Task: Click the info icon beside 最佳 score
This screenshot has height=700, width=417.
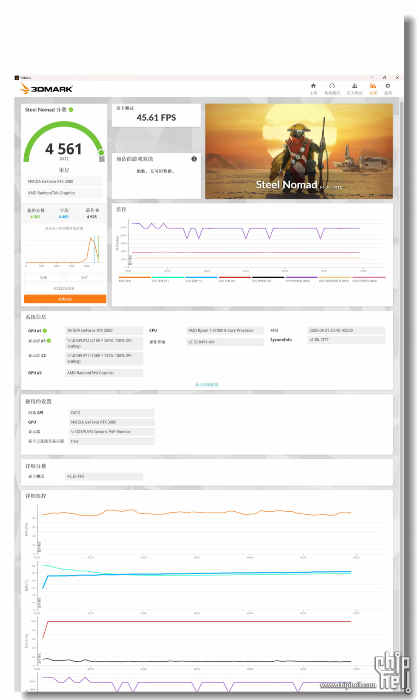Action: pyautogui.click(x=97, y=210)
